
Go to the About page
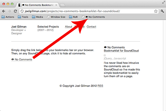pos(69,27)
